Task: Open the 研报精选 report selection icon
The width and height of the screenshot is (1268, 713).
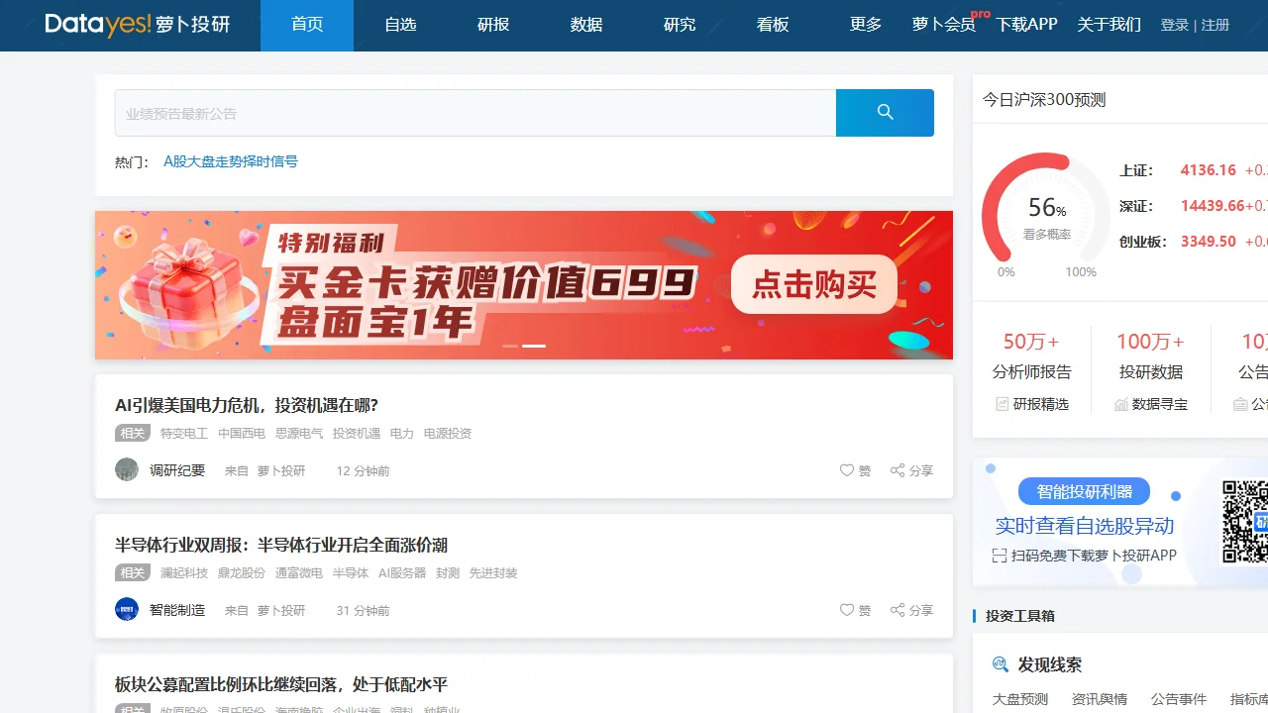Action: pos(1001,404)
